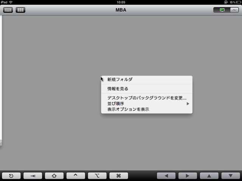Open the function keys grid panel

[20, 10]
